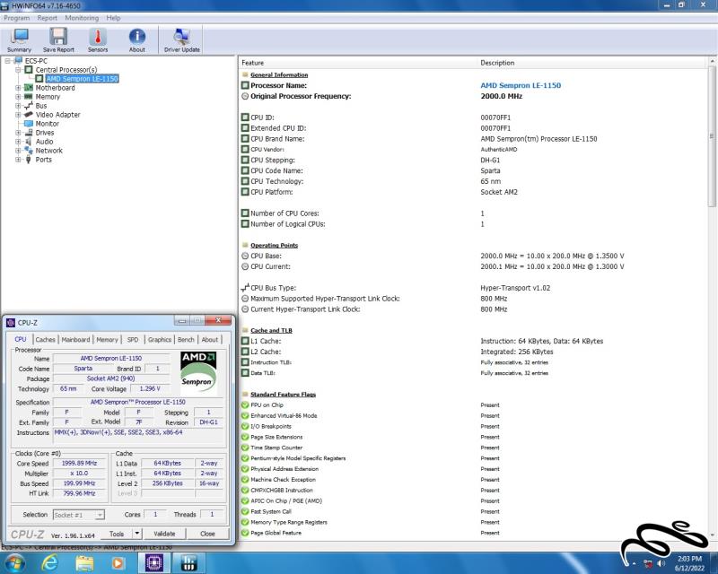Click the CPU-Z Tools button
Viewport: 718px width, 574px height.
click(117, 534)
